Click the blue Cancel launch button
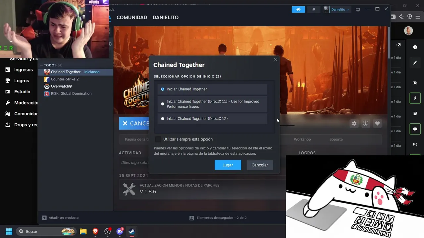The image size is (424, 238). tap(134, 123)
